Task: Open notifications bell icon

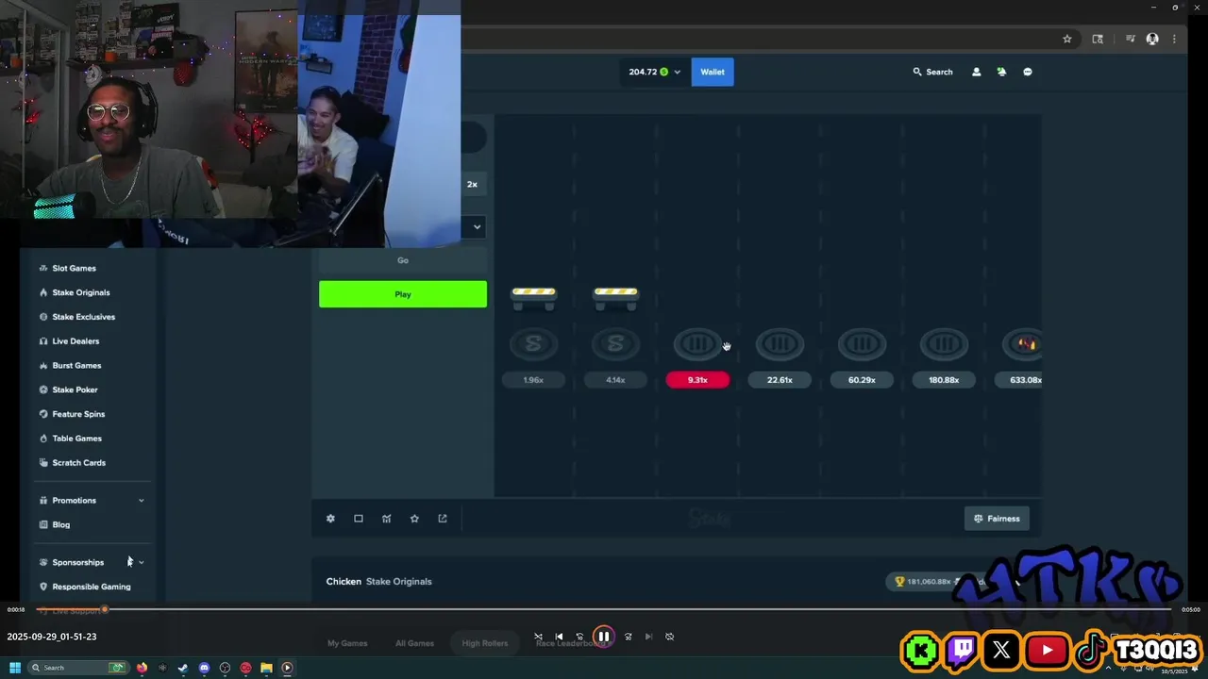Action: click(1001, 72)
